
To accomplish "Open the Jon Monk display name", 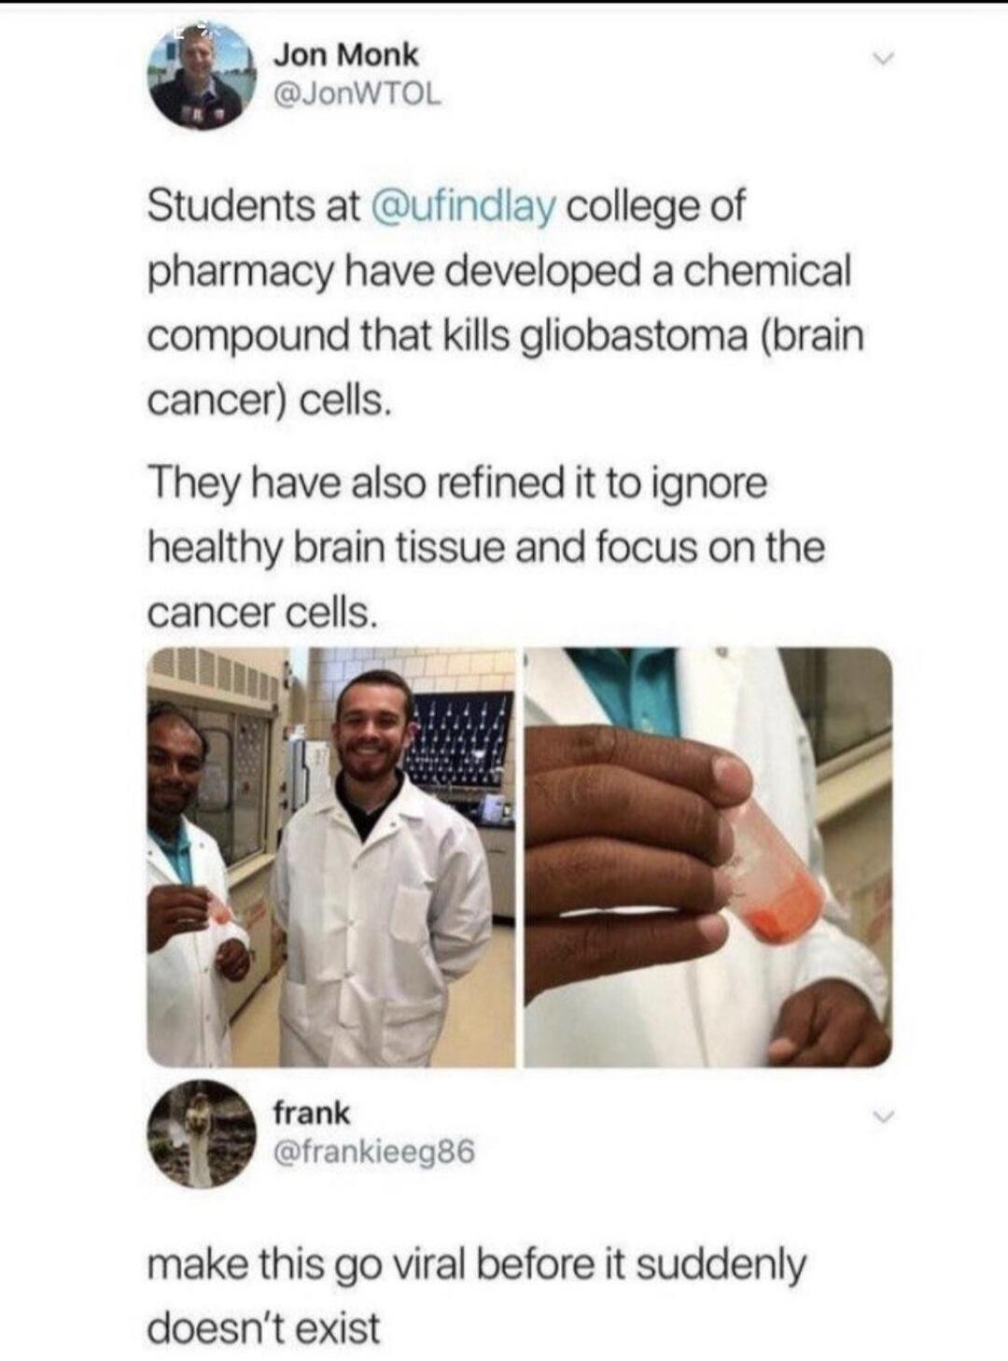I will pos(345,55).
